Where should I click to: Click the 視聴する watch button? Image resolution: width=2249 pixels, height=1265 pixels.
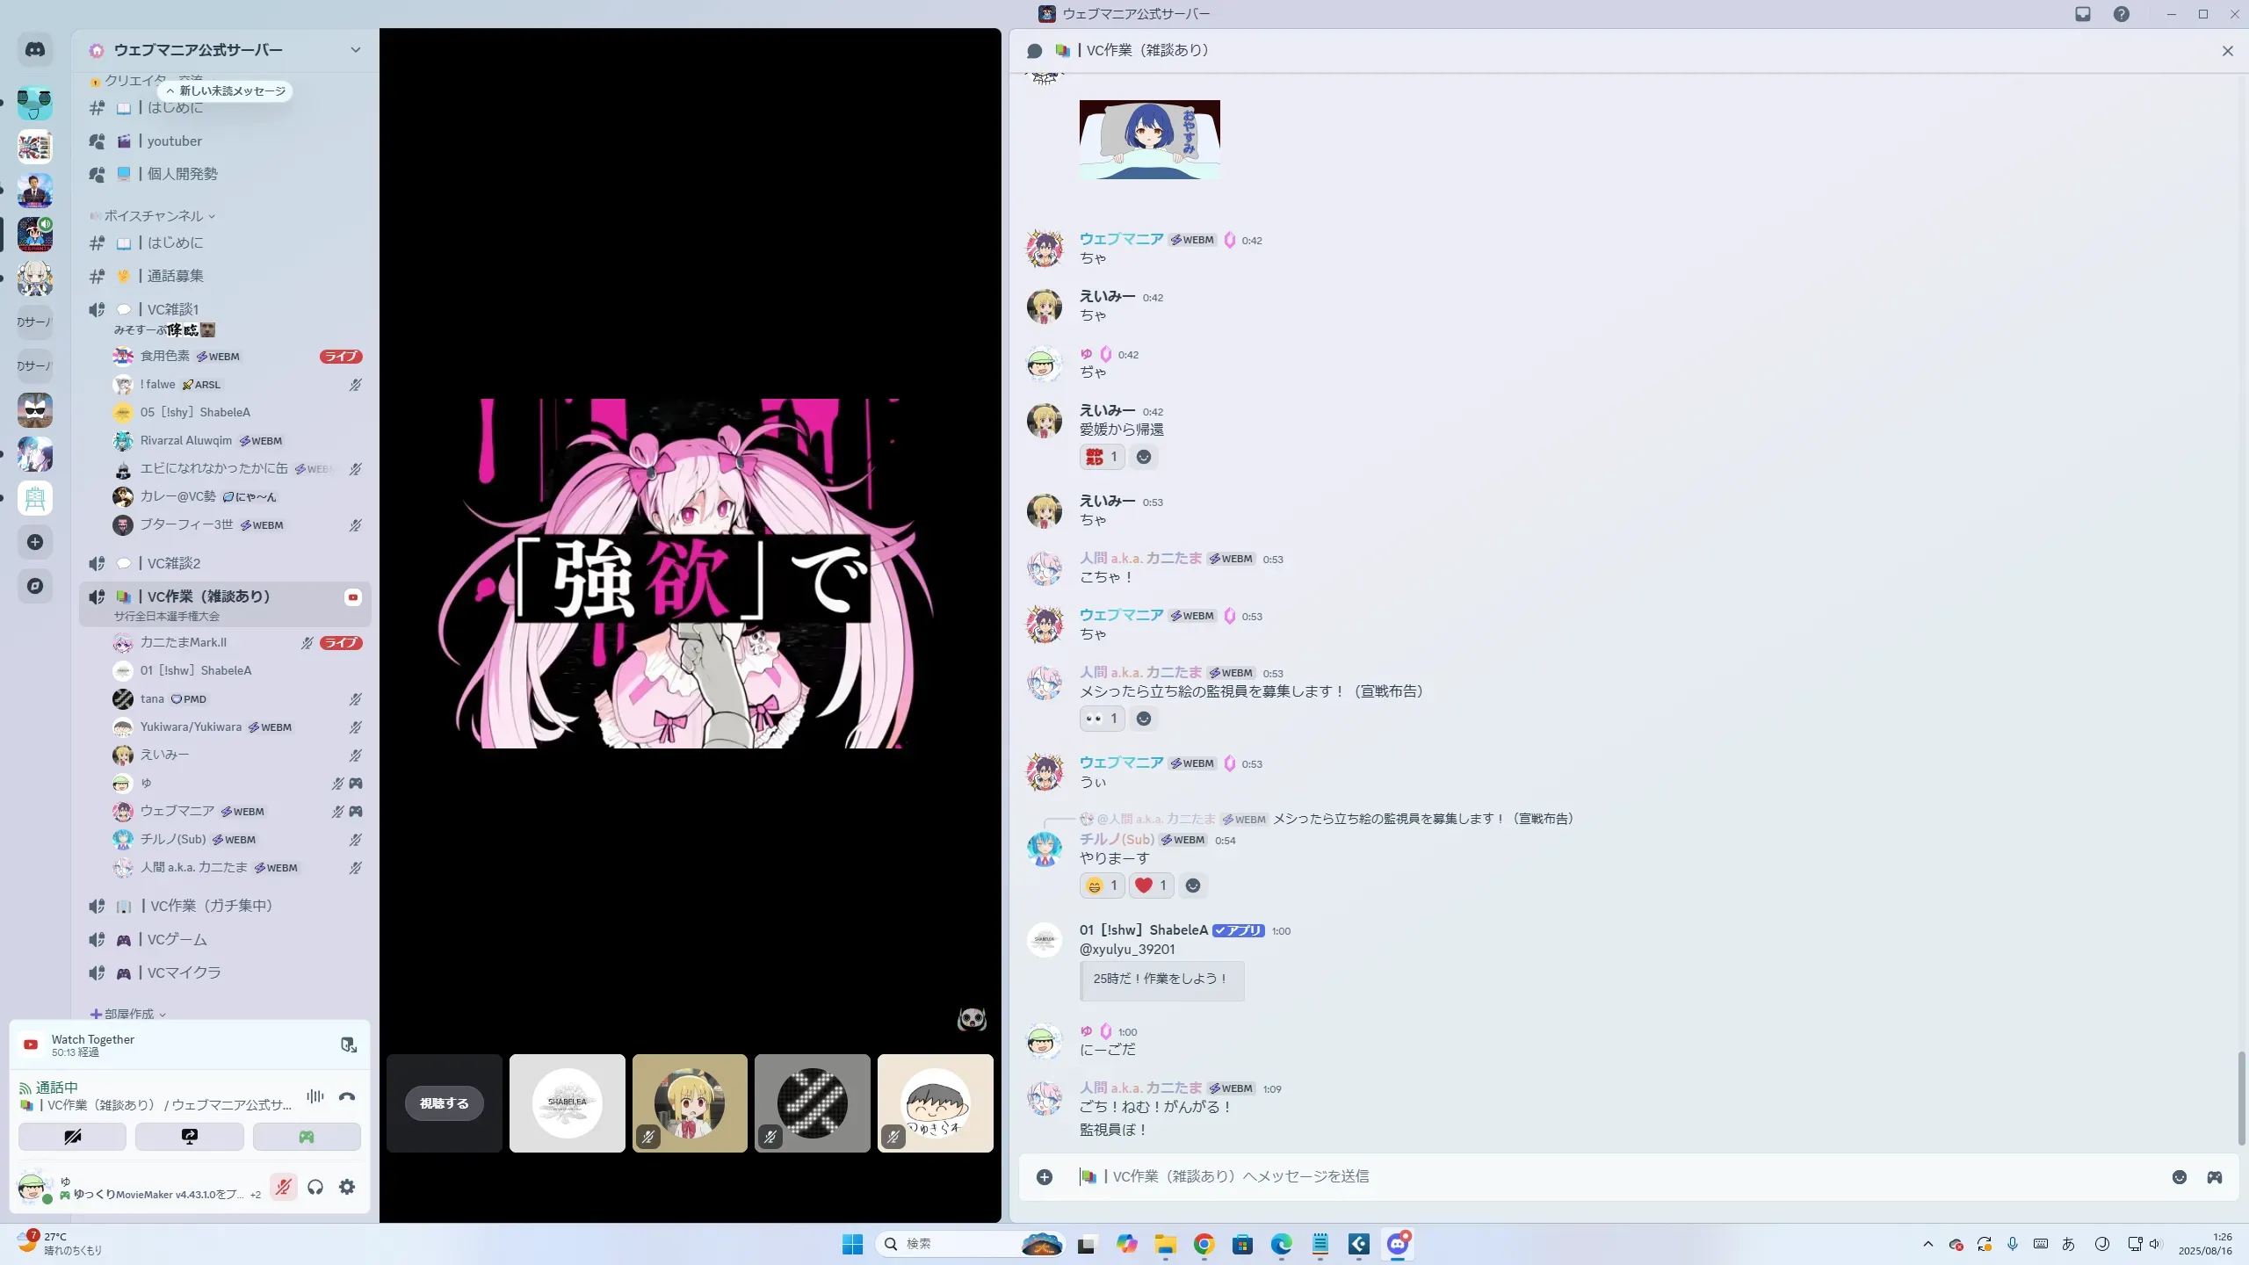click(x=445, y=1103)
